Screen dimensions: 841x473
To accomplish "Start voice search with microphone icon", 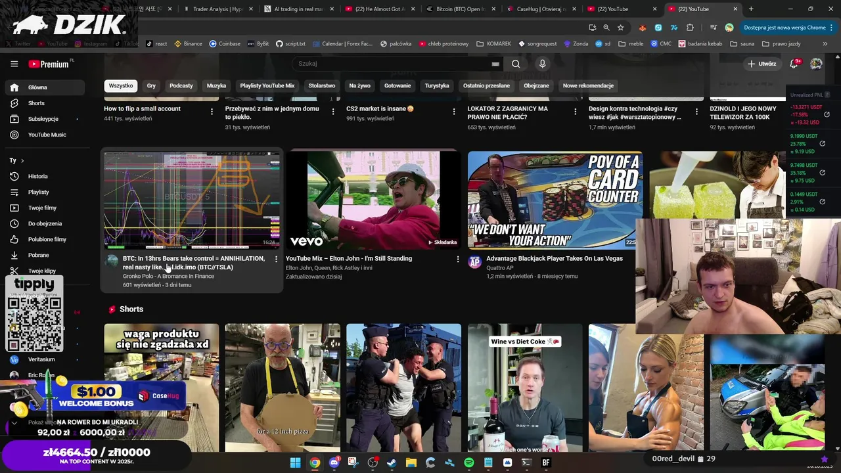I will coord(542,64).
